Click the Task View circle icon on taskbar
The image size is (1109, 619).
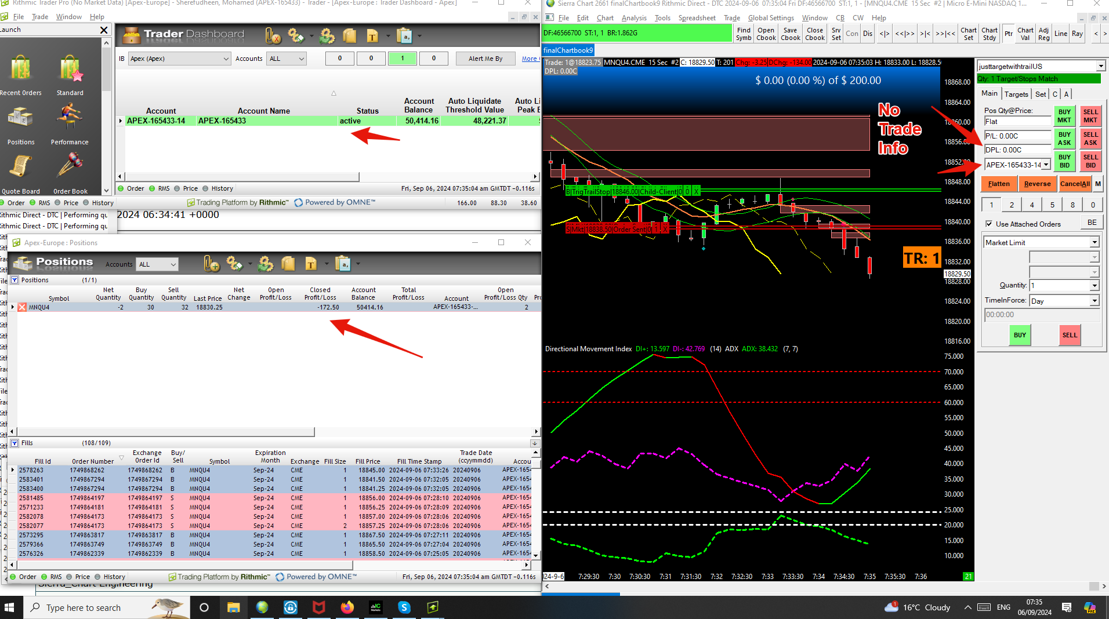[x=204, y=607]
